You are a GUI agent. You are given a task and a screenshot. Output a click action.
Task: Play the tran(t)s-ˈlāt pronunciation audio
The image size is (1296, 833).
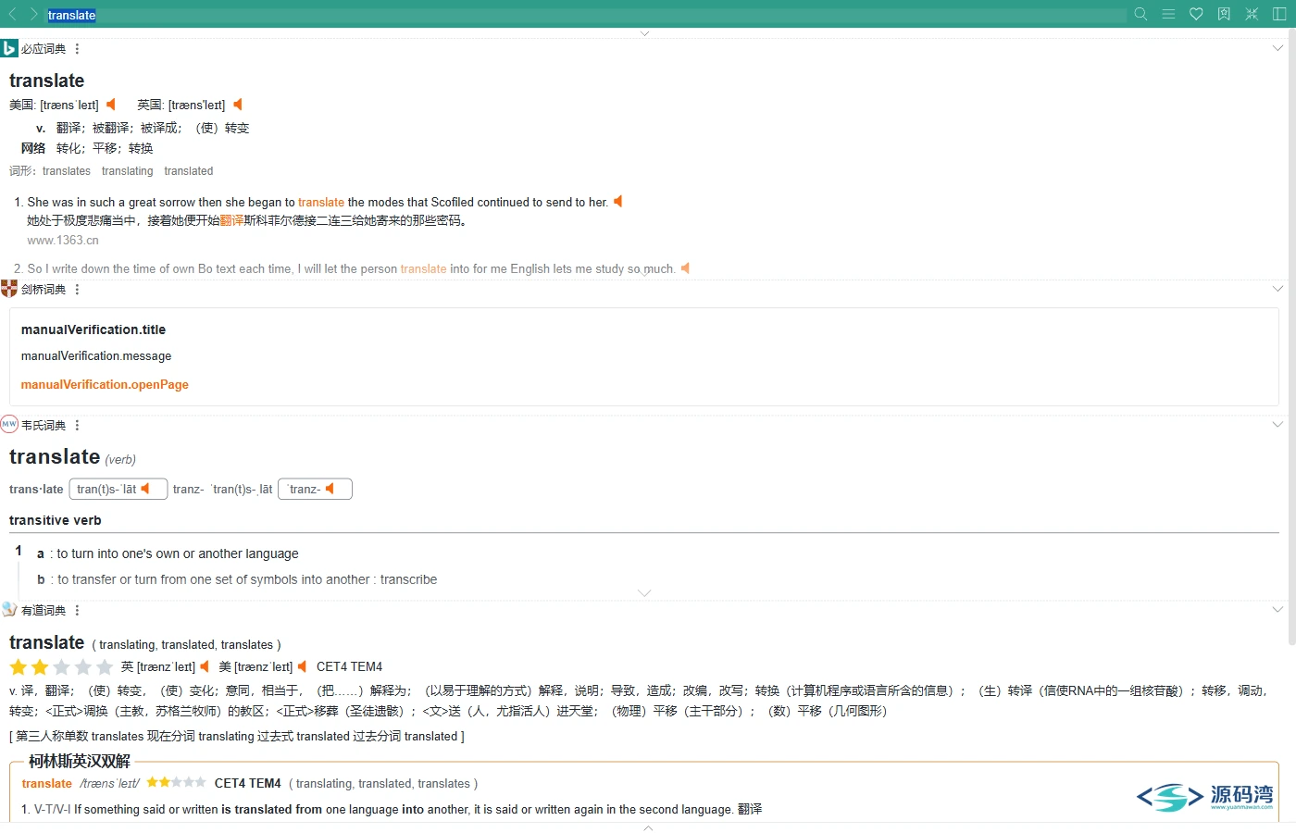pyautogui.click(x=144, y=489)
